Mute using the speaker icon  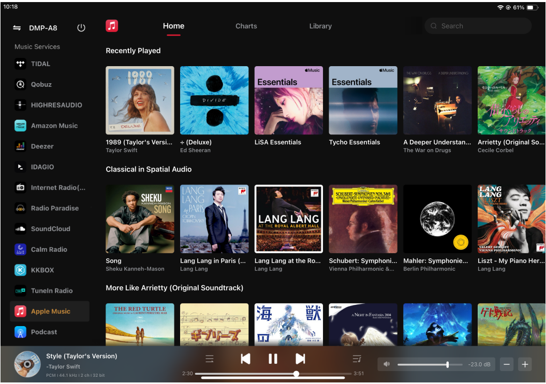tap(387, 364)
